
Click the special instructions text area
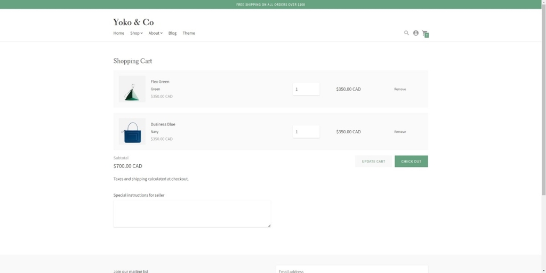click(192, 214)
